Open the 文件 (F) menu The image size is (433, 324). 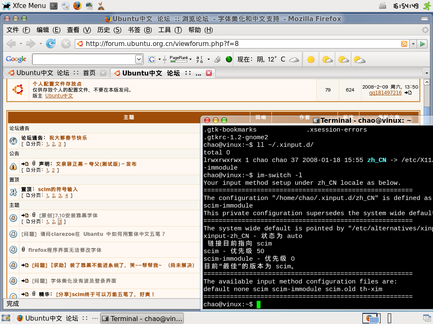(x=18, y=30)
